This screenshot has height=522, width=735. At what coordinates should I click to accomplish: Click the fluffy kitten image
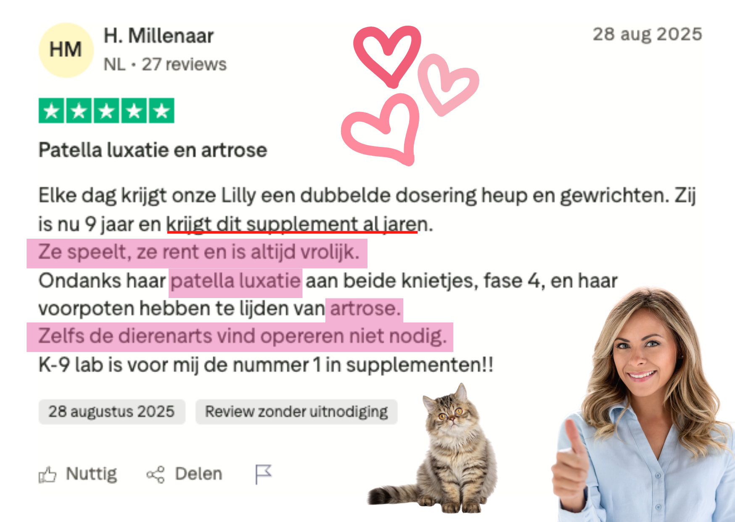[x=437, y=449]
